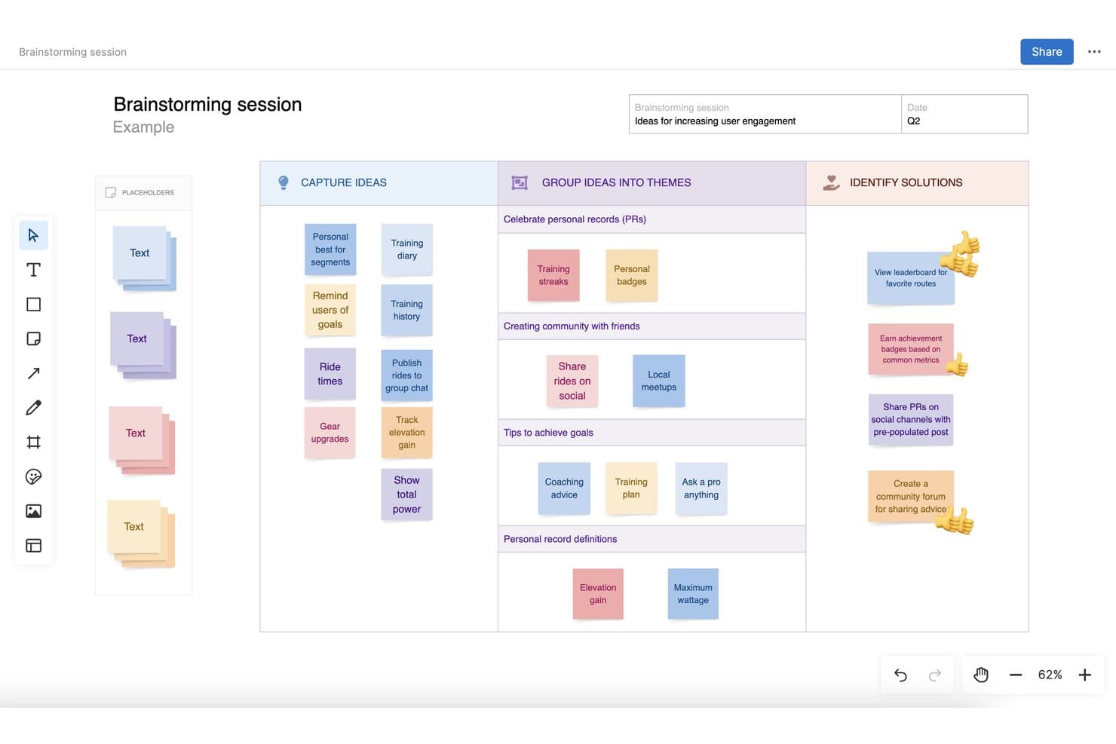Screen dimensions: 1116x744
Task: Select the 'Remind users of goals' sticky note
Action: (330, 310)
